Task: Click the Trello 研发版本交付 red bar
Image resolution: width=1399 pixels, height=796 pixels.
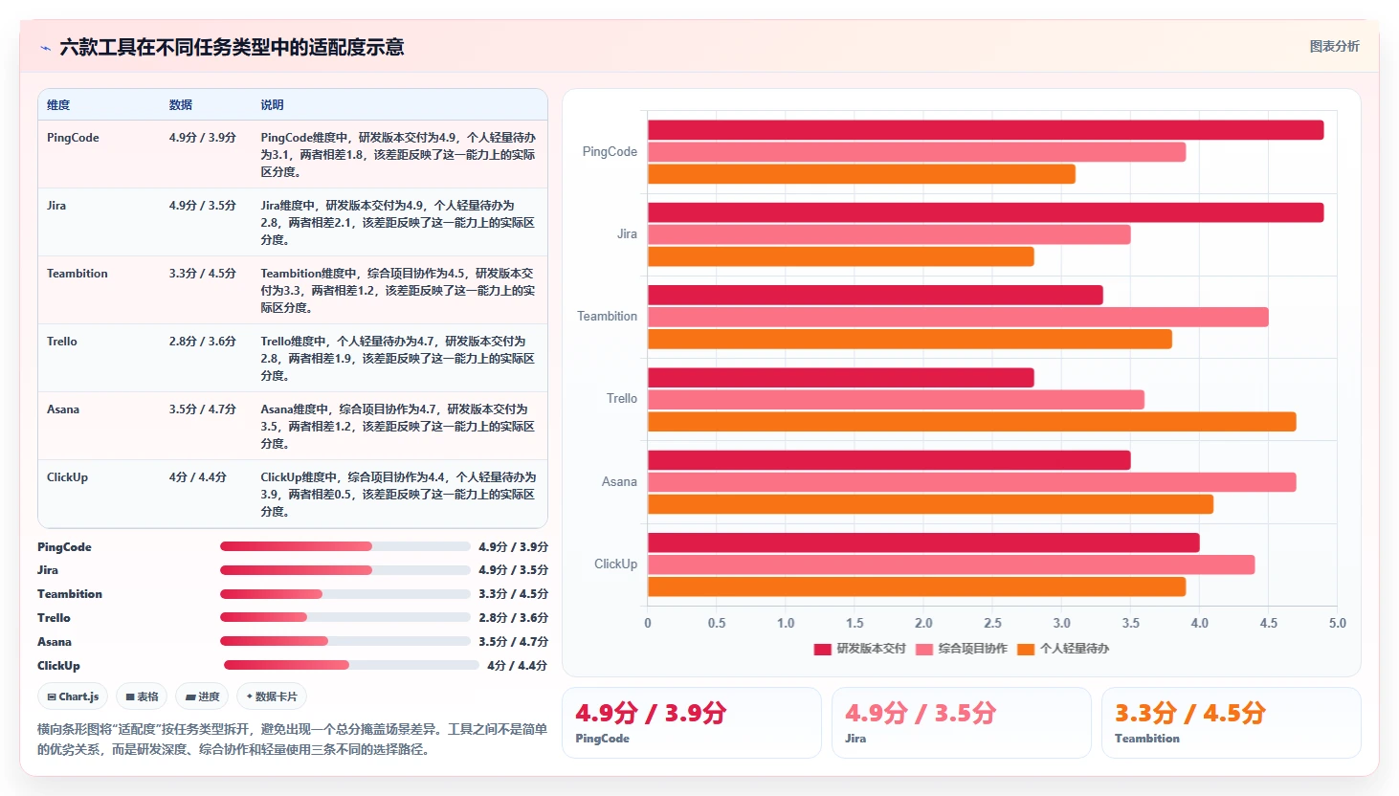Action: pos(841,378)
